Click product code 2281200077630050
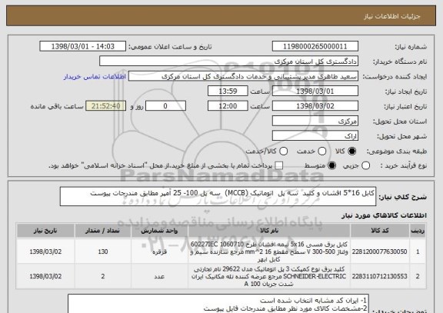The image size is (443, 313). (x=379, y=251)
